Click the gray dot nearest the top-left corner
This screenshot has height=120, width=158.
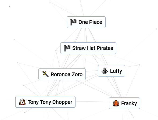click(10, 7)
